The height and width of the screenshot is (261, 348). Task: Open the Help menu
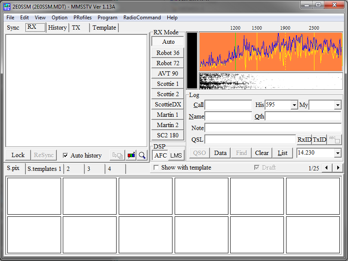tap(172, 18)
